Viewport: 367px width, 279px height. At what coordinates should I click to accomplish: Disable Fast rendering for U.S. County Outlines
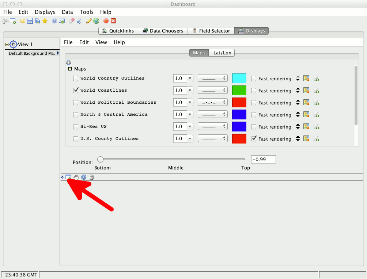pyautogui.click(x=254, y=139)
